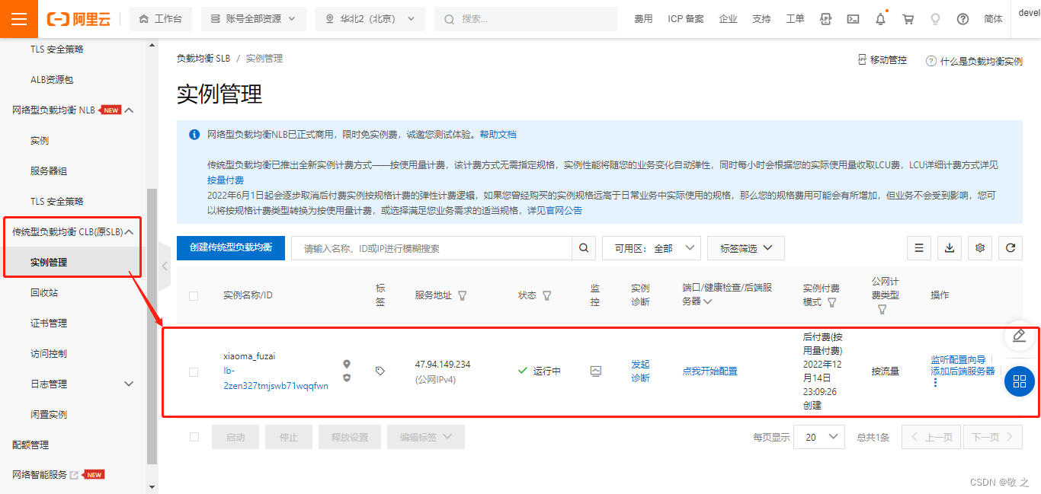Viewport: 1041px width, 494px height.
Task: Open the monitoring chart icon
Action: pos(596,371)
